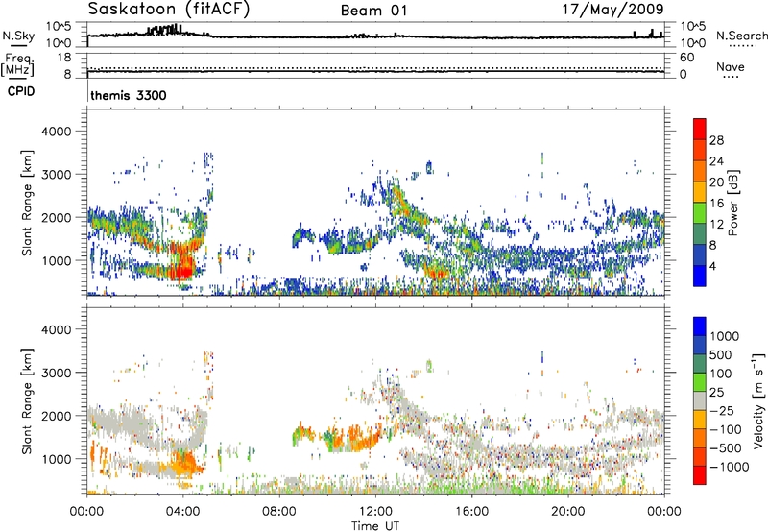Screen dimensions: 768x532
Task: Click the '20:00' time axis label
Action: coord(568,512)
